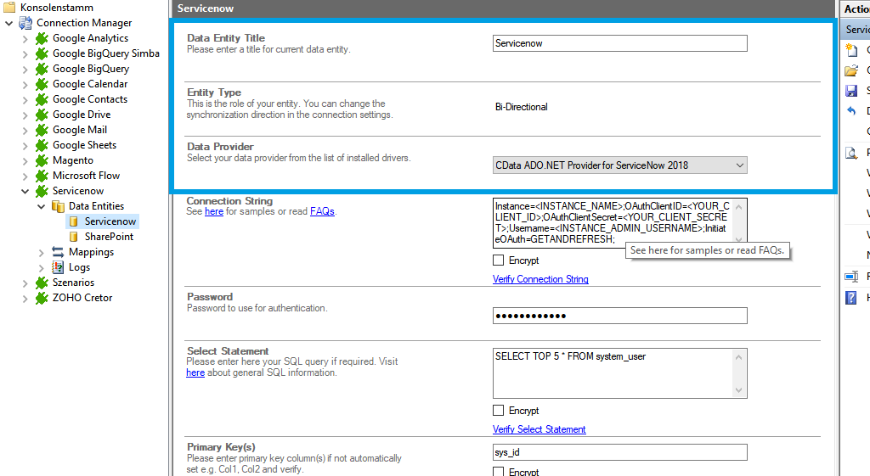870x476 pixels.
Task: Select the Servicenow data entity in tree
Action: pos(110,221)
